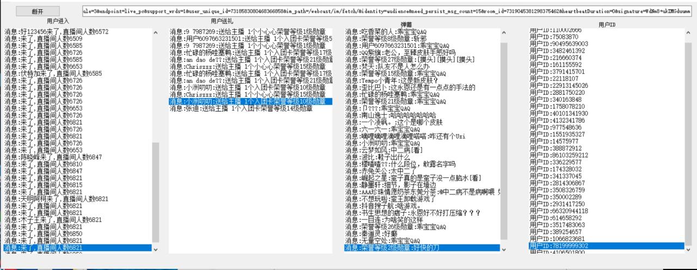This screenshot has width=697, height=270.
Task: Select gift row from 用户6097663231501
Action: (x=250, y=39)
